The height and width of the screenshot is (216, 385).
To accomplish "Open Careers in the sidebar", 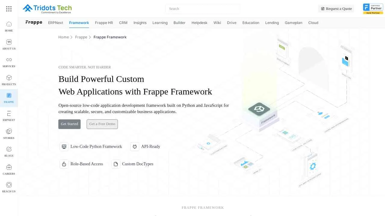I will [x=9, y=169].
